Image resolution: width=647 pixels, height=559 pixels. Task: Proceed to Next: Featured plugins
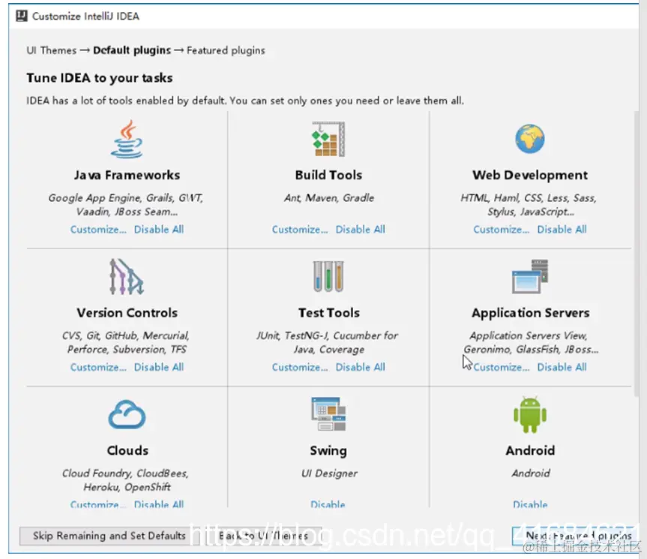(576, 536)
